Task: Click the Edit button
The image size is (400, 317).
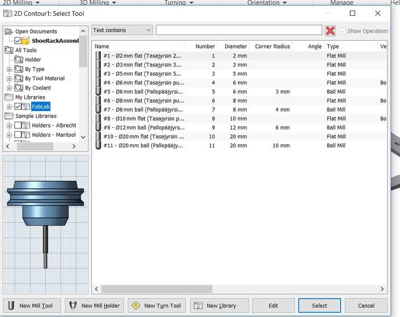Action: [x=273, y=305]
